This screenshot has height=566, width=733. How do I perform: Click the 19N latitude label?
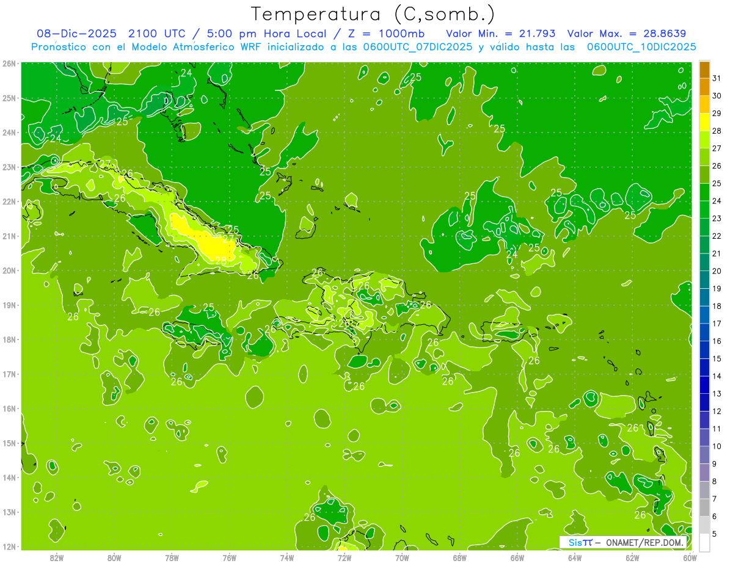coord(9,305)
